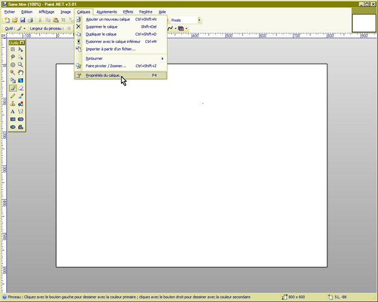Click the Save icon in toolbar
The height and width of the screenshot is (302, 378).
point(22,20)
